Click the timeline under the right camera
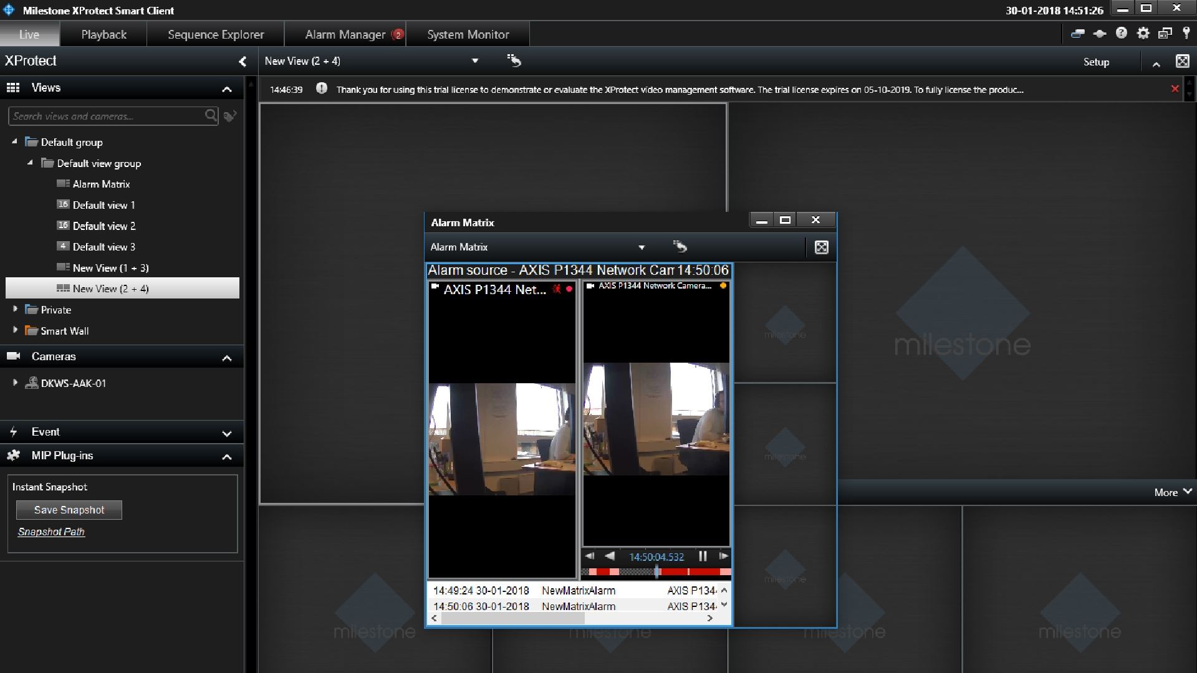Screen dimensions: 1197x673 click(x=656, y=571)
